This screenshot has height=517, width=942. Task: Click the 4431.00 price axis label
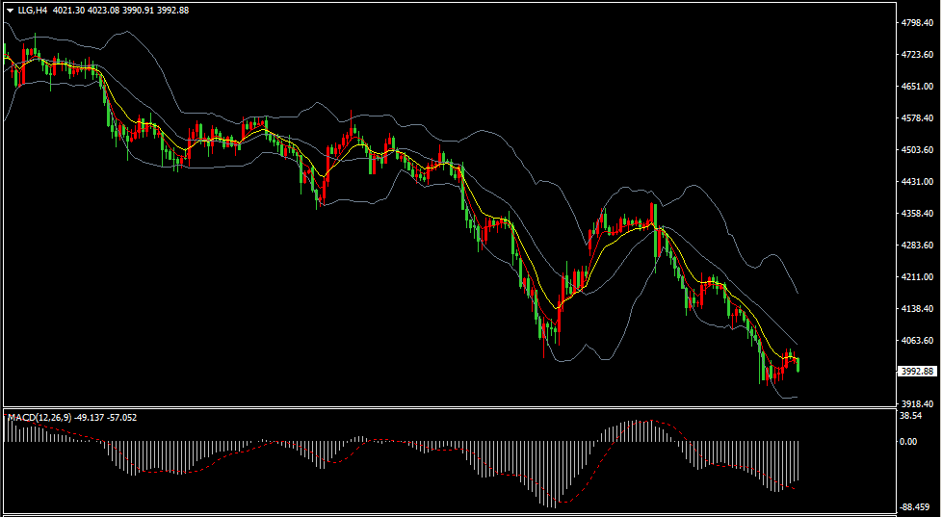coord(917,181)
